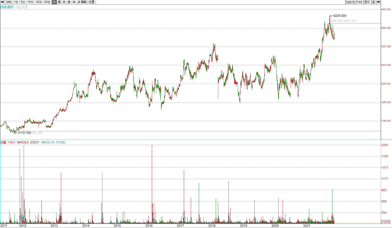Click the 1856.442 price axis label
Screen dimensions: 392x228
point(386,102)
